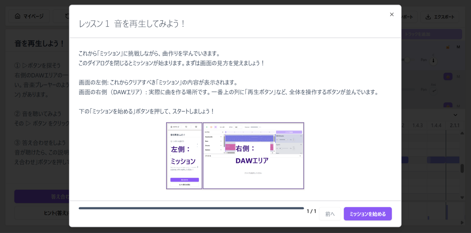471x233 pixels.
Task: Click the 前へ button
Action: 330,214
